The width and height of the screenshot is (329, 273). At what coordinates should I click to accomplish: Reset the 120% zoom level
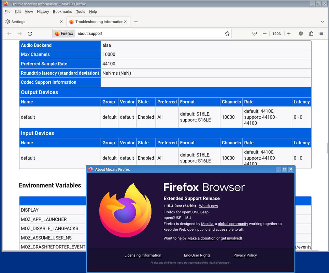[x=277, y=33]
